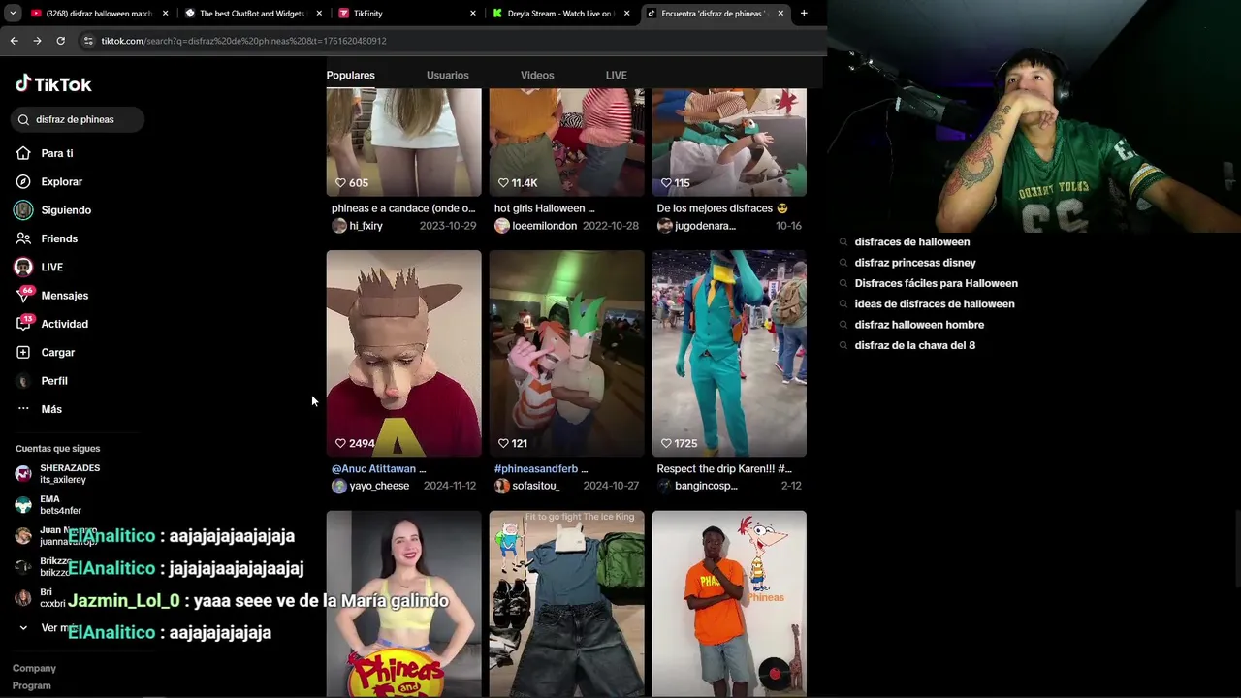Switch to TikFinity browser tab
This screenshot has height=698, width=1241.
407,14
